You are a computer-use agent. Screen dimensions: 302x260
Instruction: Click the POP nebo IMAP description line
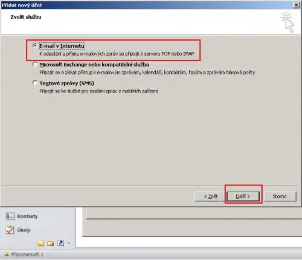click(117, 54)
